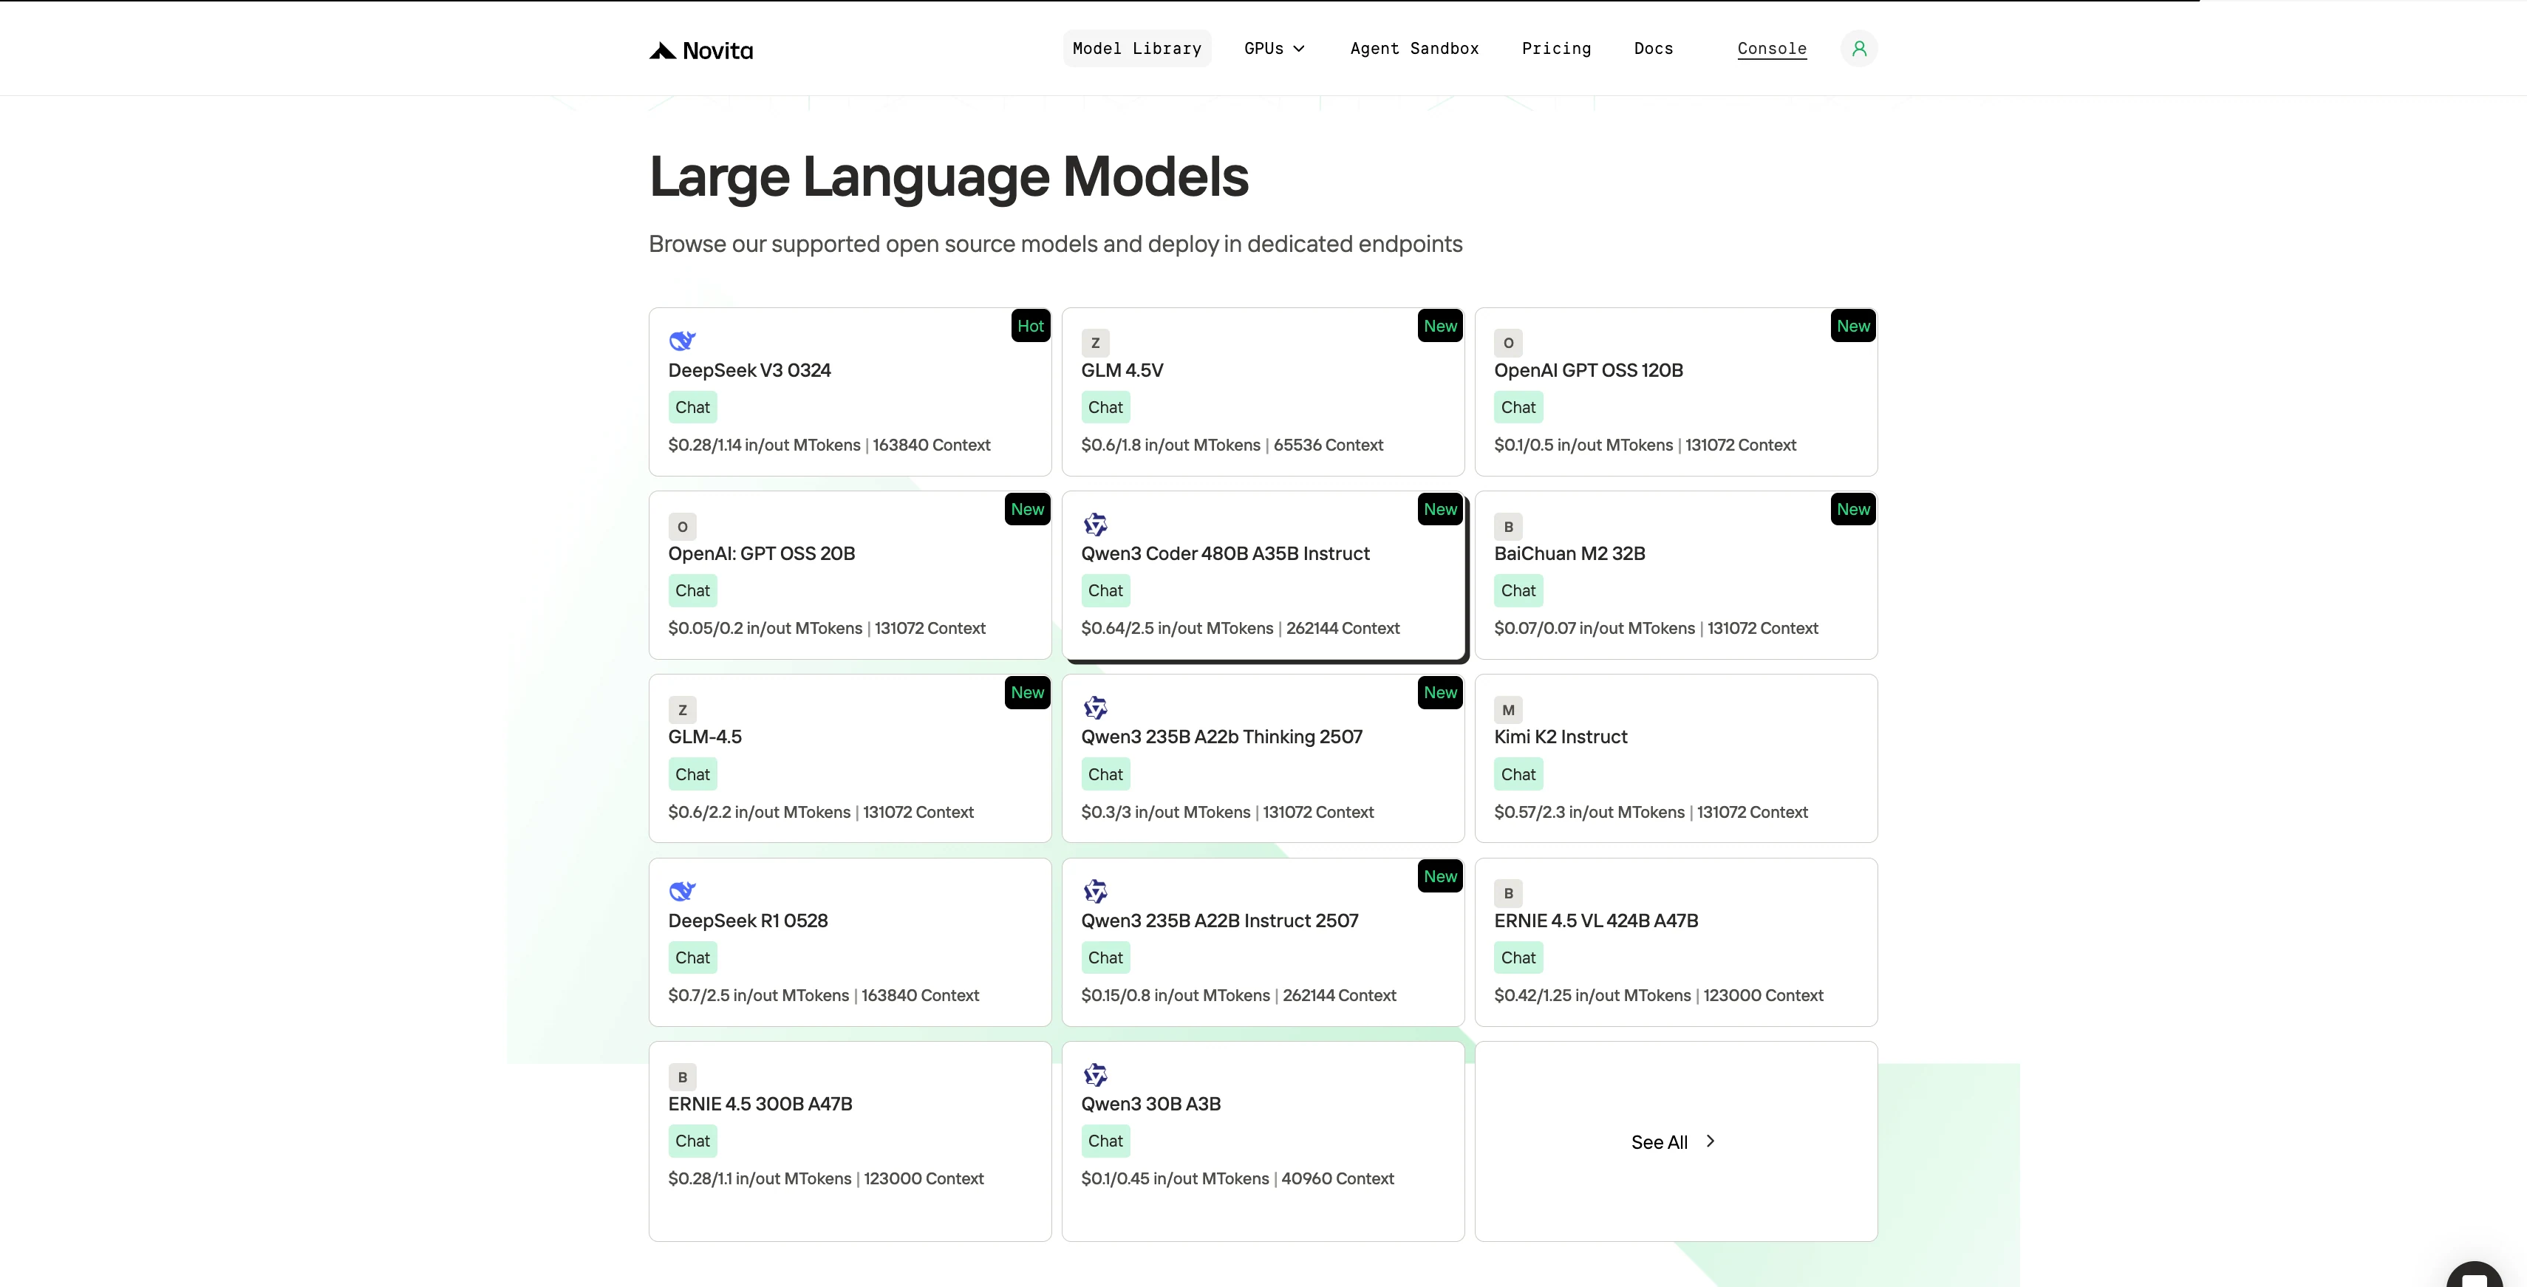
Task: Click Chat tag on DeepSeek R1 0528
Action: [x=692, y=958]
